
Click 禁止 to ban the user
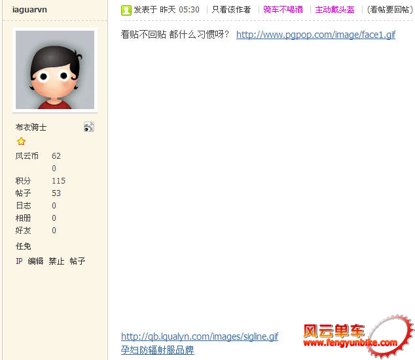[56, 261]
